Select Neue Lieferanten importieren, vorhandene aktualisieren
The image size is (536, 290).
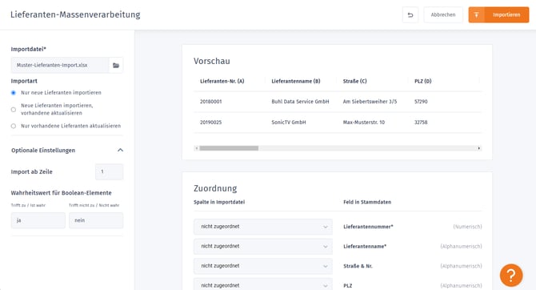coord(14,110)
